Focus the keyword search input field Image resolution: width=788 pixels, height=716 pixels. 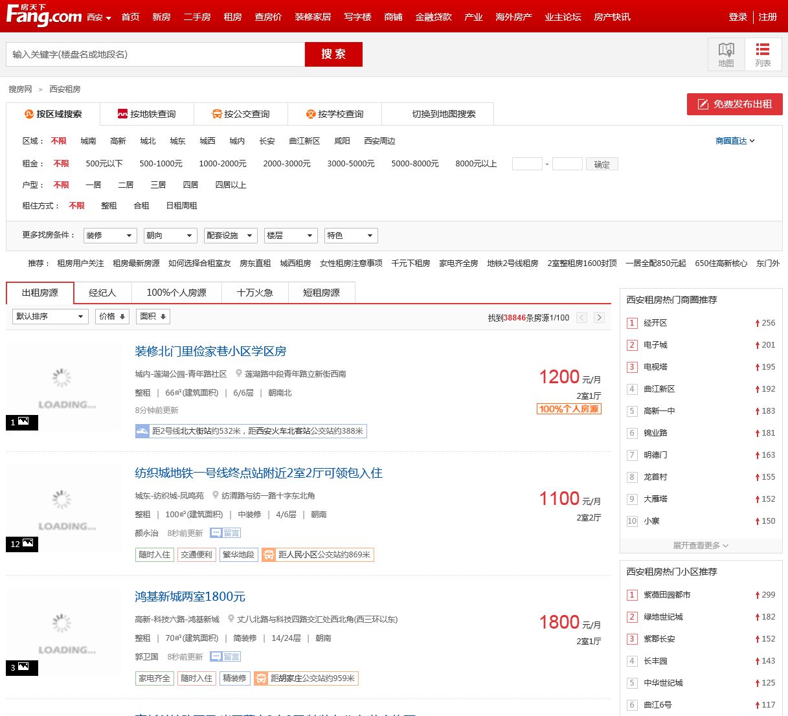[155, 54]
